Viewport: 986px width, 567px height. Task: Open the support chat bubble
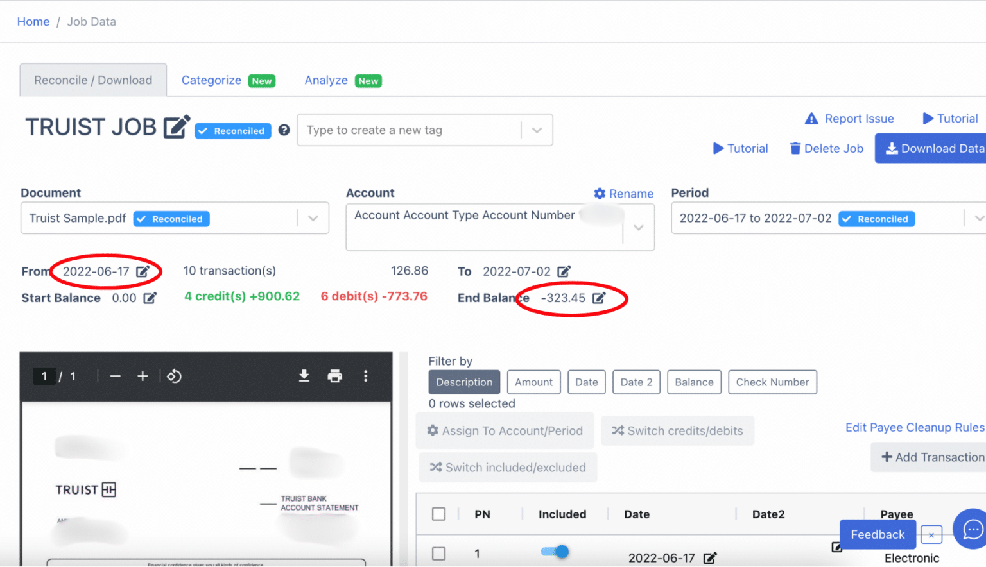click(x=970, y=529)
